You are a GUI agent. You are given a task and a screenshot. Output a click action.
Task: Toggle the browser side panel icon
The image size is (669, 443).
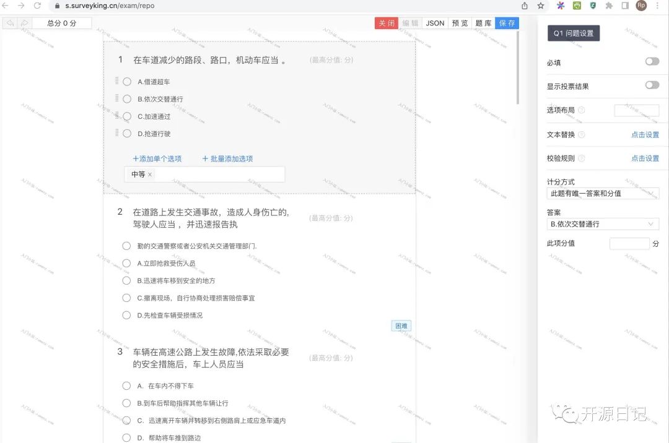tap(625, 6)
